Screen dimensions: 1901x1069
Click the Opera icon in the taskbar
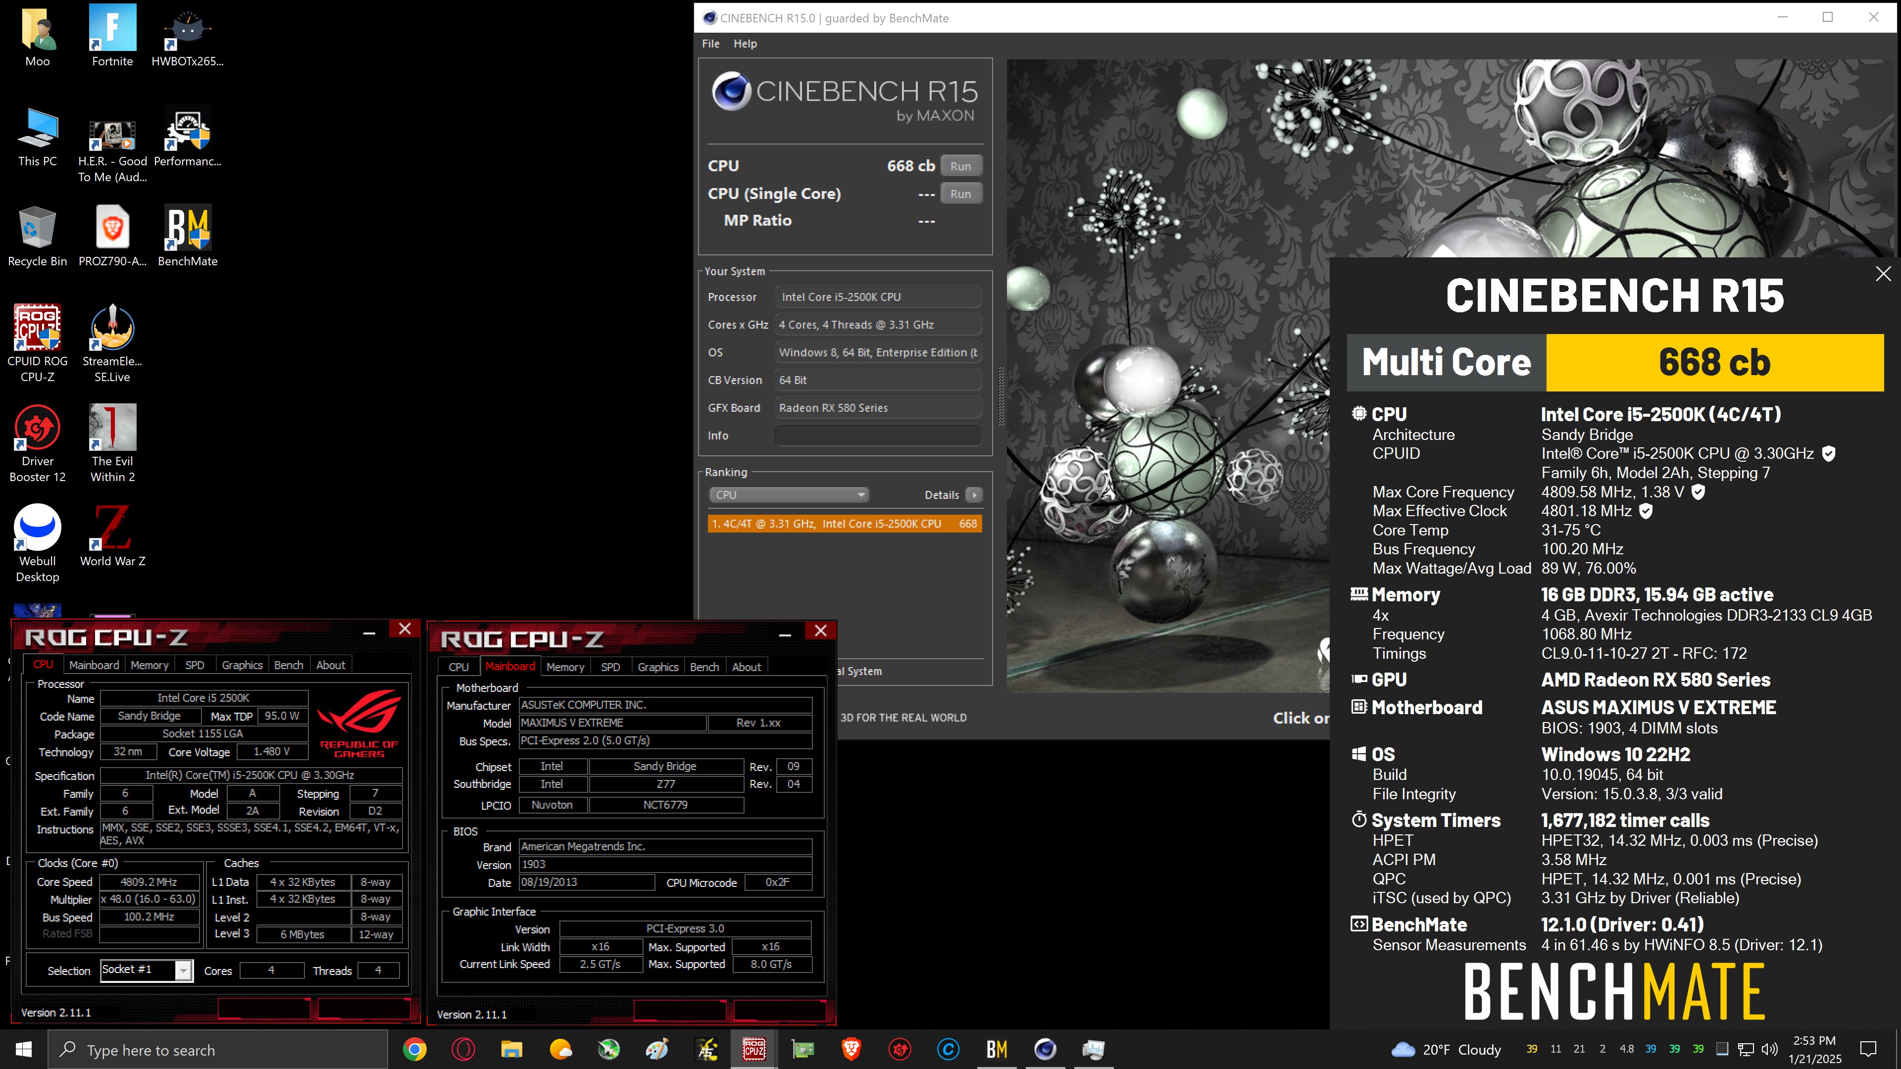463,1049
